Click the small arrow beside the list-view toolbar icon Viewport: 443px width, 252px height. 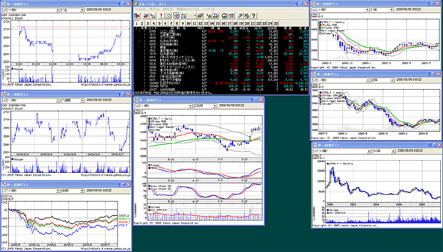point(195,16)
